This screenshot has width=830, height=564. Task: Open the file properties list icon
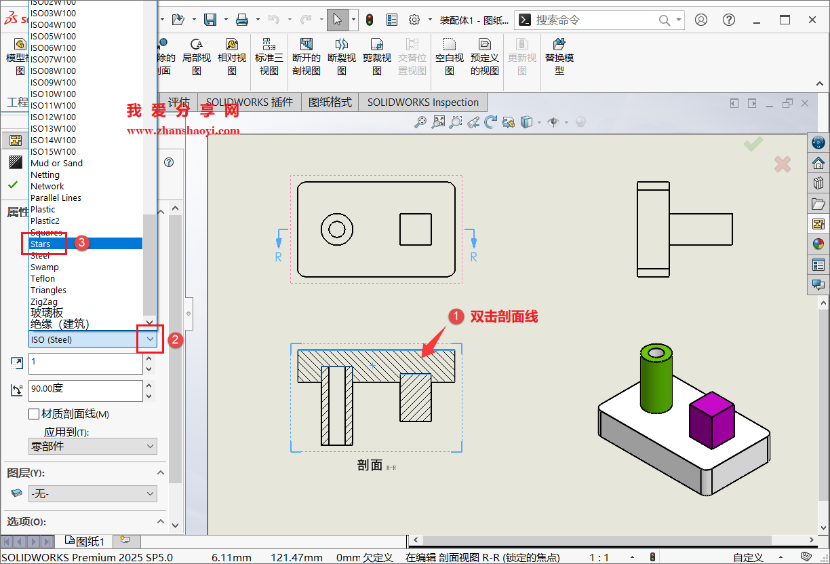click(x=393, y=20)
